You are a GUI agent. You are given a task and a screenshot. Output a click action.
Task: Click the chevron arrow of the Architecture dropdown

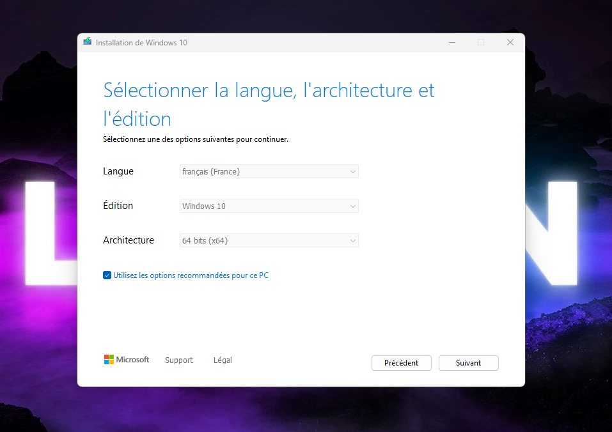pos(352,240)
